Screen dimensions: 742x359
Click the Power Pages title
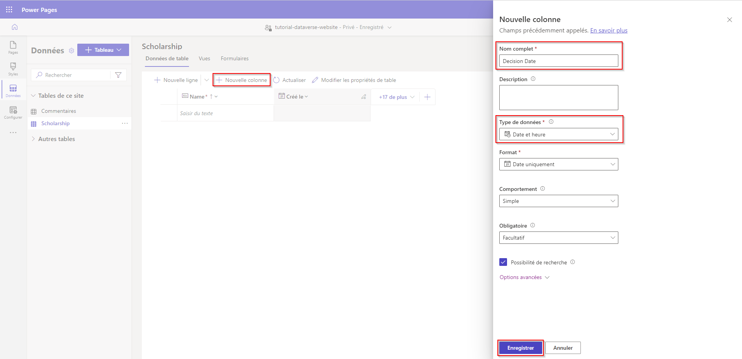[x=39, y=10]
